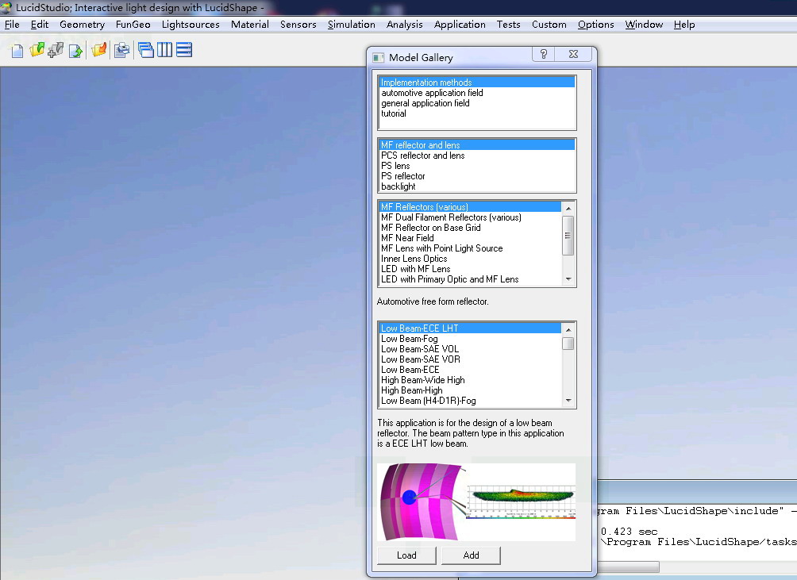Select 'LED with Primary Optic and MF Lens'
The image size is (797, 580).
point(470,279)
